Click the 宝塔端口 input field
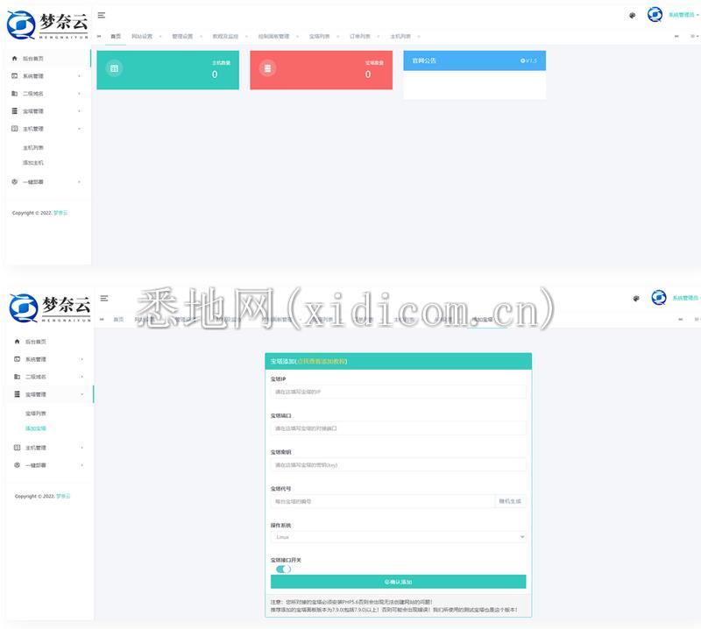The image size is (701, 629). coord(398,428)
